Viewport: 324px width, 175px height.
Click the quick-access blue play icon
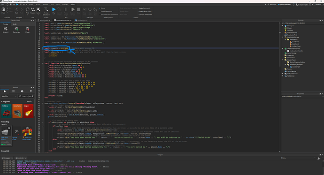17,4
